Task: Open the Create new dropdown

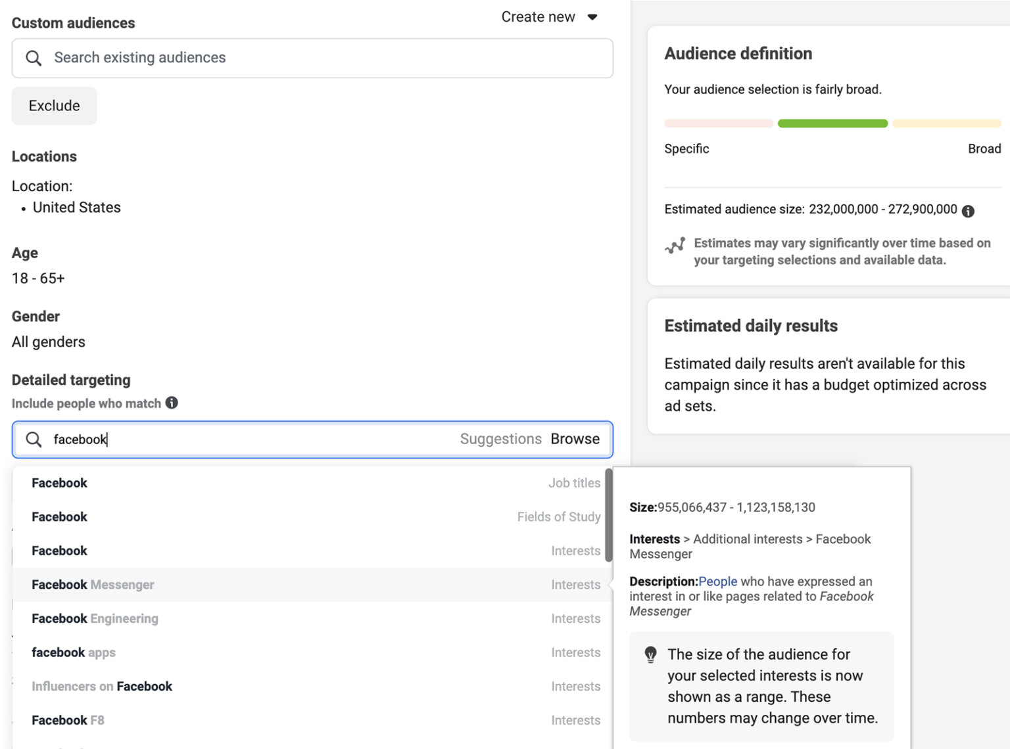Action: (550, 16)
